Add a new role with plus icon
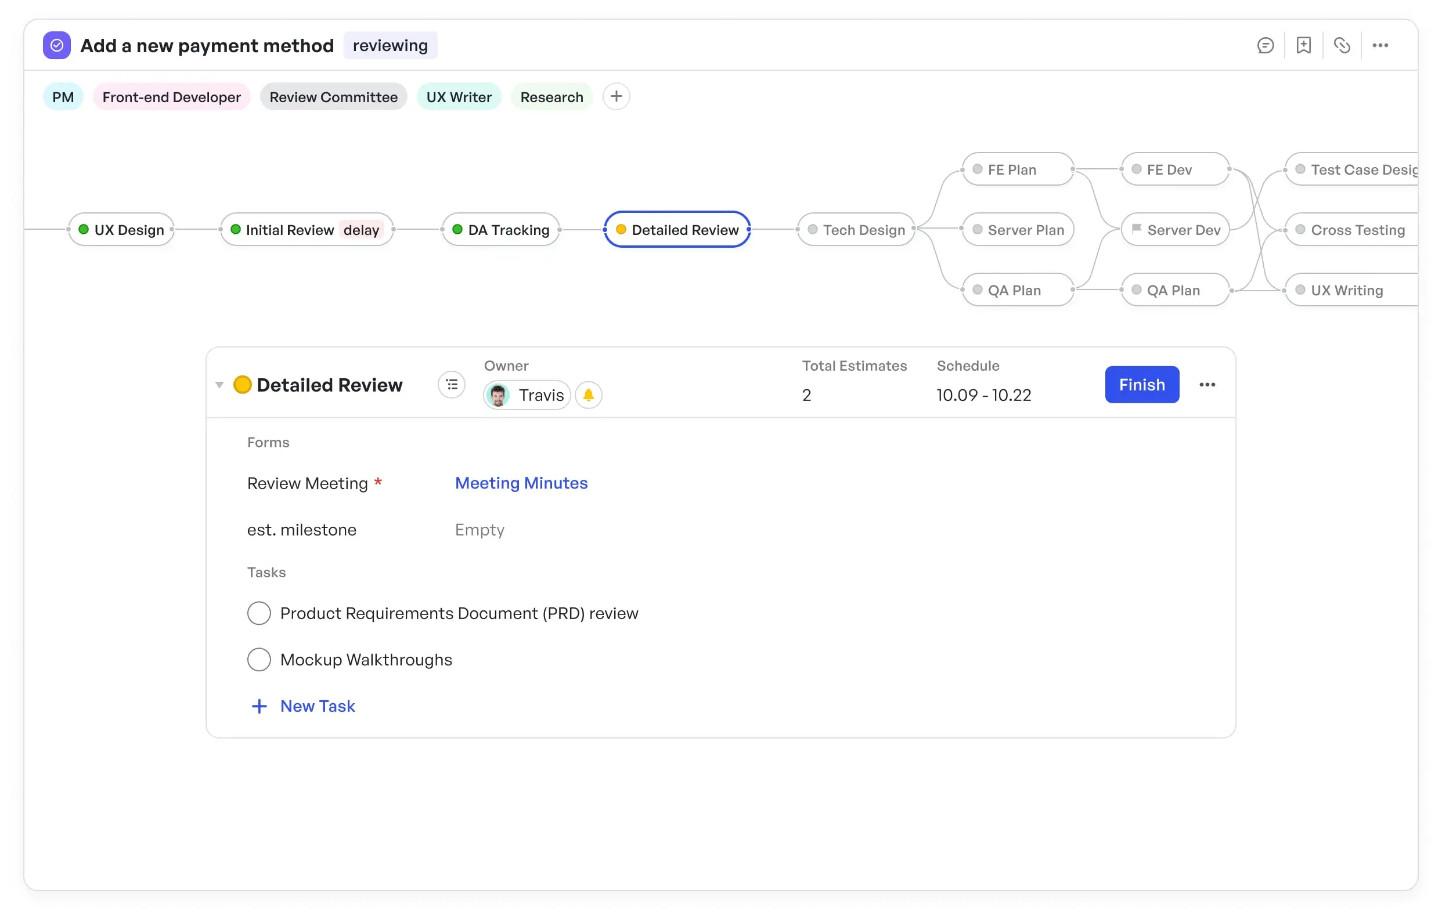The height and width of the screenshot is (919, 1442). pos(615,96)
